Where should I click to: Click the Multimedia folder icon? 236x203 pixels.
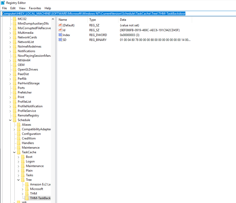15,33
